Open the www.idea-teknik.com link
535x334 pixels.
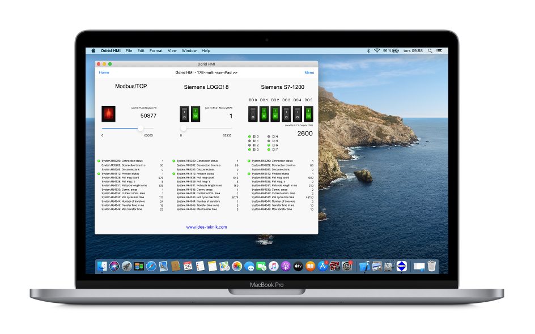click(x=206, y=227)
